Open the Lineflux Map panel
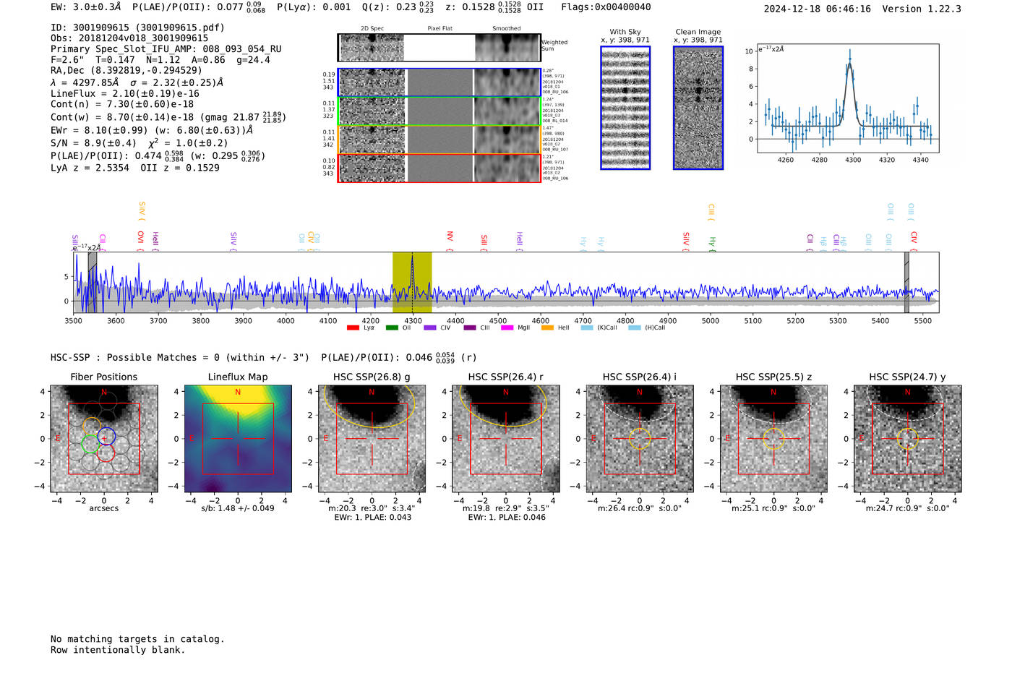The image size is (1012, 689). [238, 439]
